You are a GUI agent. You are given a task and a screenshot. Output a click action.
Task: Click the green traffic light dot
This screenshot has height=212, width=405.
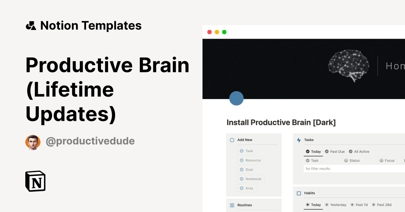tap(224, 32)
